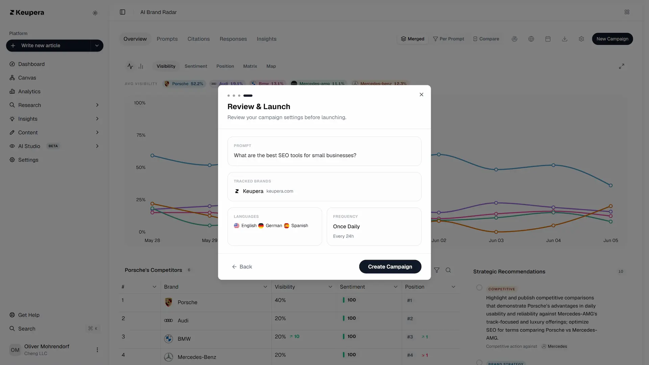Open the grid apps icon at top right
This screenshot has width=649, height=365.
627,12
